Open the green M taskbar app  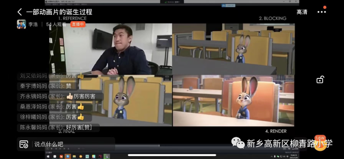click(x=87, y=156)
